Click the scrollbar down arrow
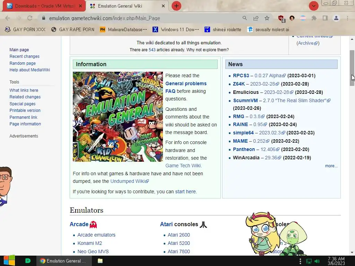Image resolution: width=355 pixels, height=266 pixels. (x=352, y=252)
